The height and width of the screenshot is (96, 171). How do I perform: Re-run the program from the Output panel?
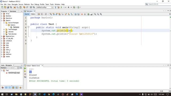coord(25,68)
